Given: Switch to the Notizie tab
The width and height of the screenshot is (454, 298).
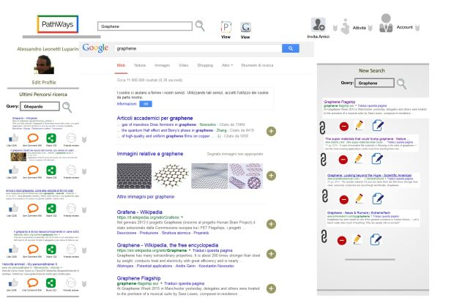Looking at the screenshot, I should pyautogui.click(x=140, y=65).
